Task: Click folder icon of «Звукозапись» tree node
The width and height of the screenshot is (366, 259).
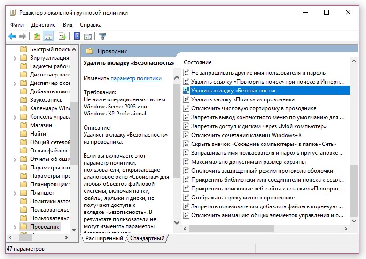Action: click(23, 100)
